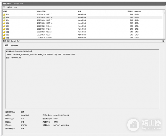The width and height of the screenshot is (166, 136).
Task: Click the 记录时间 value 2026/3/26 10:20:16
Action: point(61,115)
